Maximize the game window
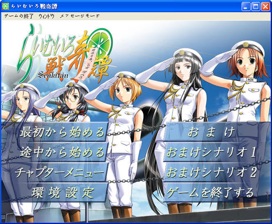 [x=255, y=7]
